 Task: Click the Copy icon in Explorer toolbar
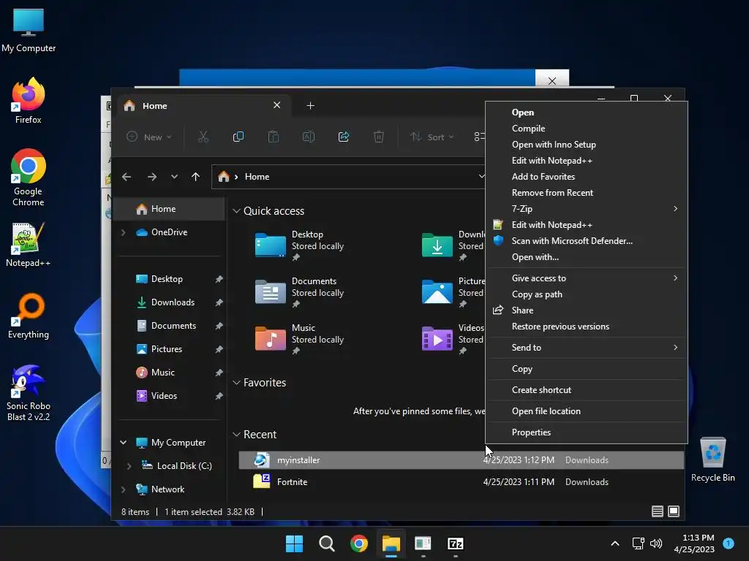238,137
